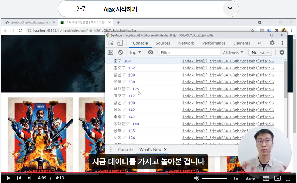Viewport: 297px width, 183px height.
Task: Skip to previous video
Action: click(19, 178)
